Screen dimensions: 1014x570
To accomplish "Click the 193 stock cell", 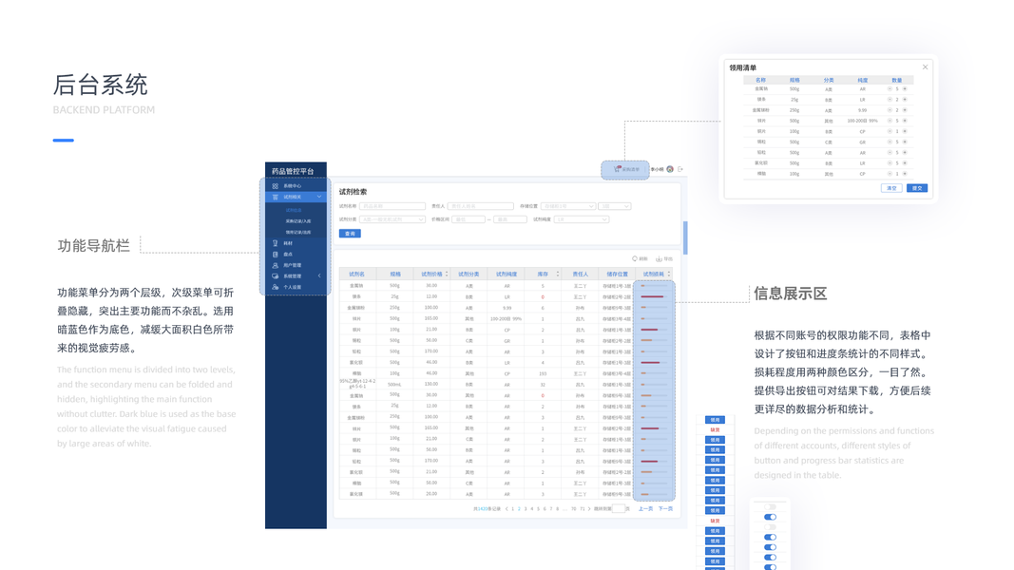I will coord(543,373).
